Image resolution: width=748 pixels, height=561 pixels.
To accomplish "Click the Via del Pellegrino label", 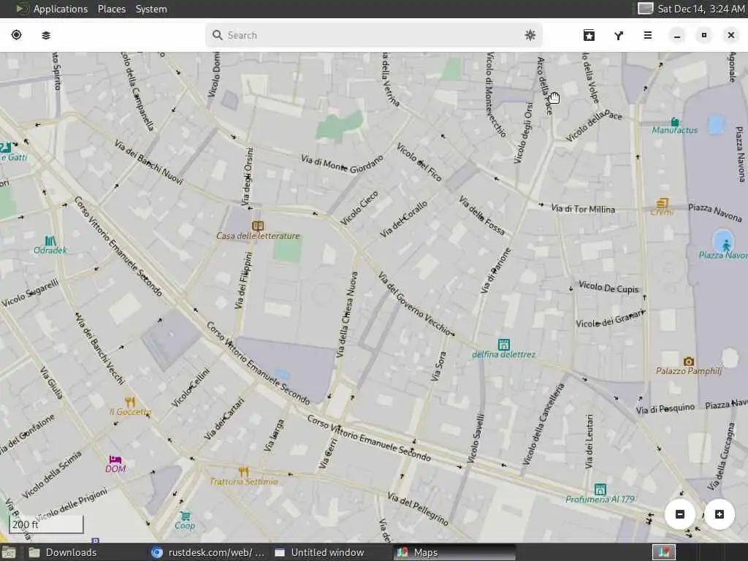I will tap(417, 508).
